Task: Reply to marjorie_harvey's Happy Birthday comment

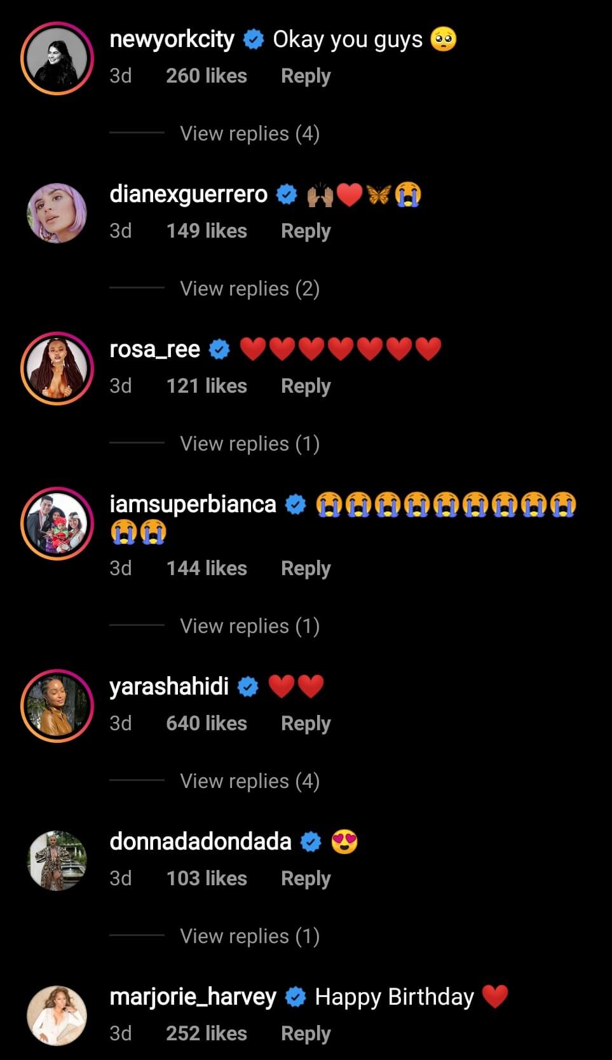Action: [306, 1034]
